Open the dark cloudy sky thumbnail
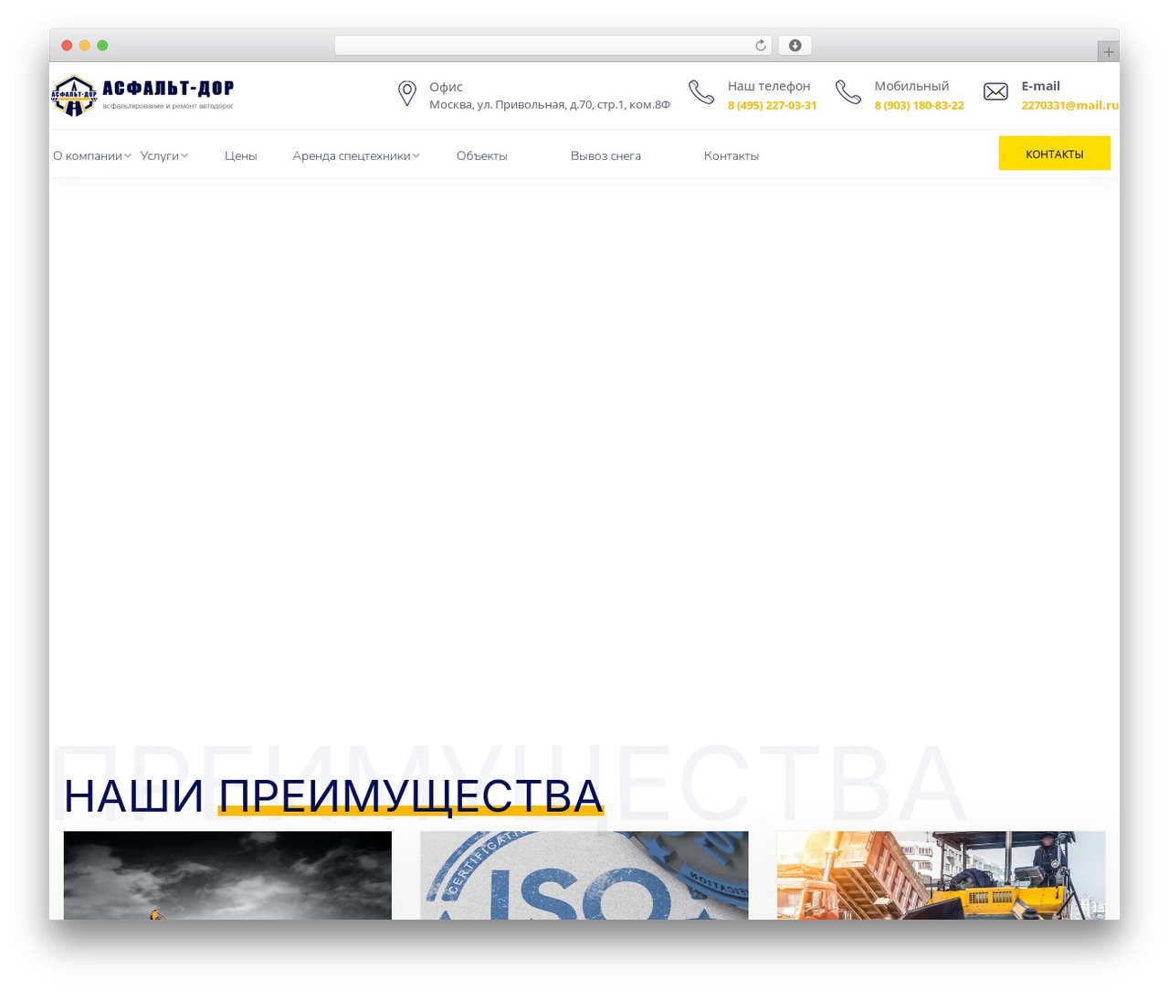 click(227, 875)
